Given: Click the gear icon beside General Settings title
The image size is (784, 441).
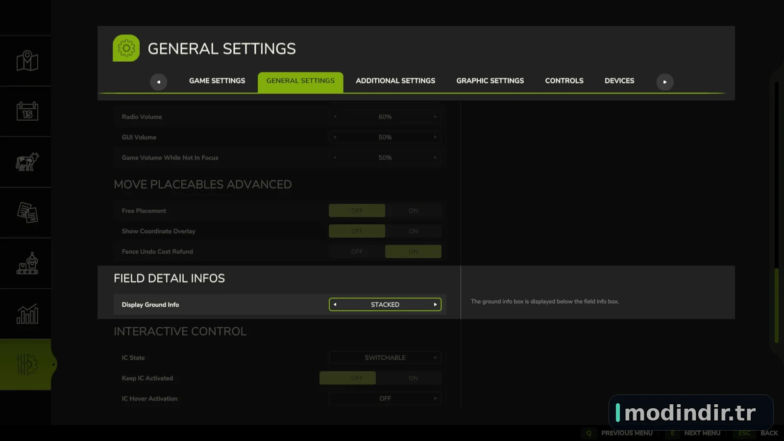Looking at the screenshot, I should 126,48.
